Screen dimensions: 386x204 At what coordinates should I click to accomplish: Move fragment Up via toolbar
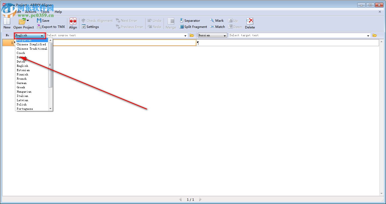233,20
